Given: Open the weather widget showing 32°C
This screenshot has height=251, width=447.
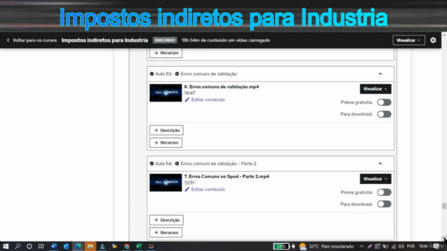Looking at the screenshot, I should (x=326, y=246).
